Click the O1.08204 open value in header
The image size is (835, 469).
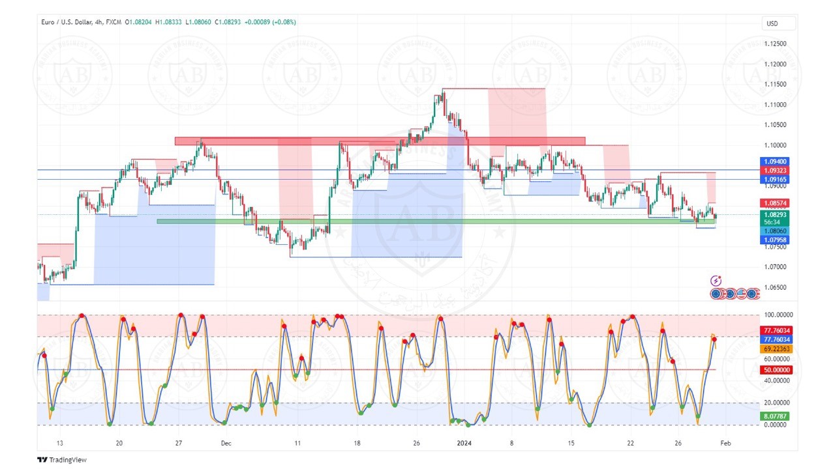click(x=140, y=22)
